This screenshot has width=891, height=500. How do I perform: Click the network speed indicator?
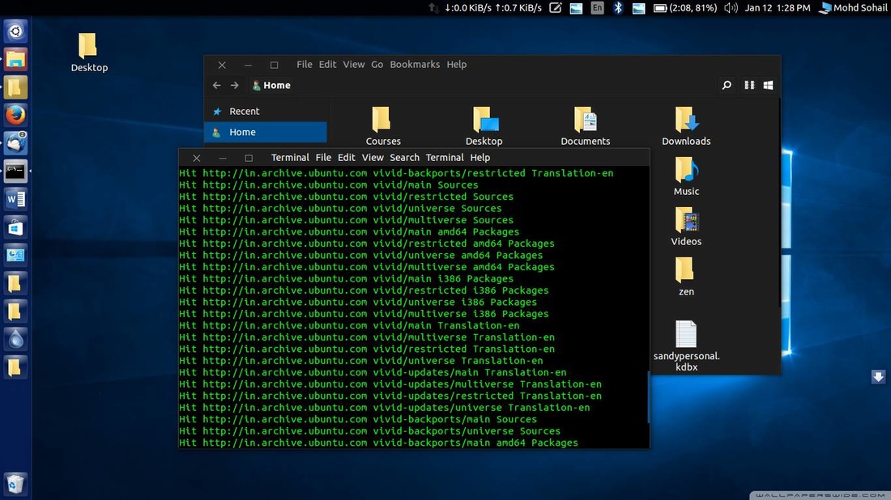click(487, 8)
